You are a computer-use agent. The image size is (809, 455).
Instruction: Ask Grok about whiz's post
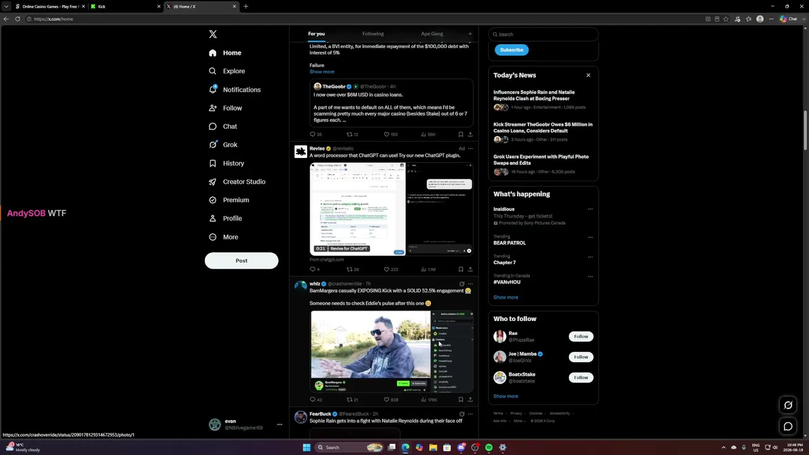click(461, 284)
